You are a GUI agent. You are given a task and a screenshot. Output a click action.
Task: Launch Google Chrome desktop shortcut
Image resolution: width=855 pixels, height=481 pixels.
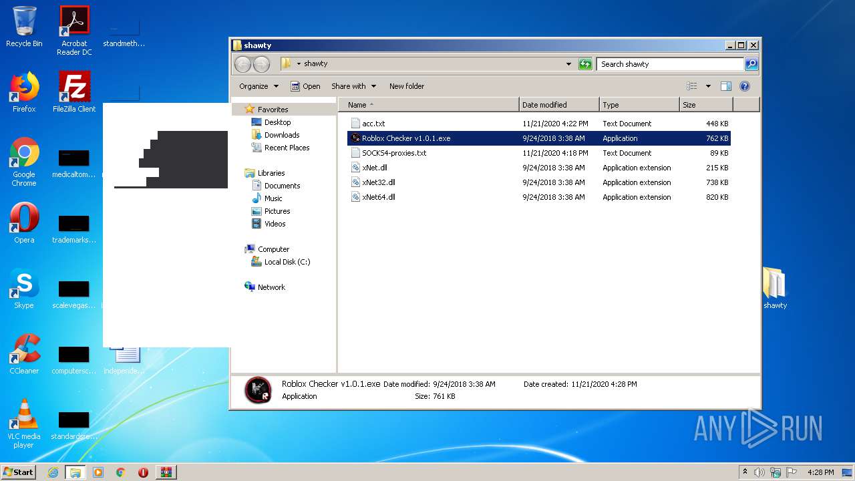[24, 162]
